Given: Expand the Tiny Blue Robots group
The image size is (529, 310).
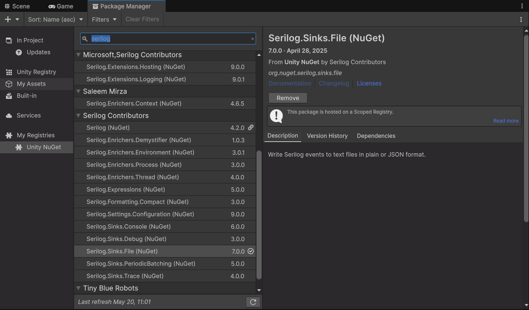Looking at the screenshot, I should point(79,288).
